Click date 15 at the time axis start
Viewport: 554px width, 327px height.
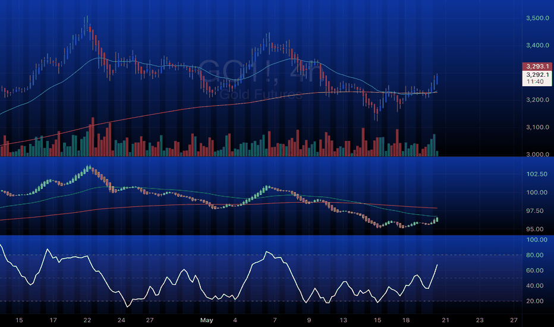(19, 320)
